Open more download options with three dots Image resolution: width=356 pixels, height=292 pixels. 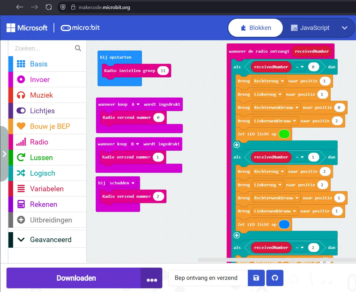152,280
